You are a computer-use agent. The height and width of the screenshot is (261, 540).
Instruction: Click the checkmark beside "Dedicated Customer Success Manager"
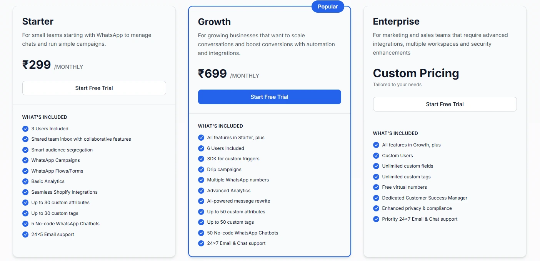pyautogui.click(x=376, y=198)
